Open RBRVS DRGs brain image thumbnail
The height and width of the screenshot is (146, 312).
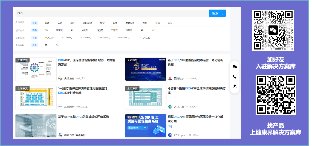[x=36, y=126]
